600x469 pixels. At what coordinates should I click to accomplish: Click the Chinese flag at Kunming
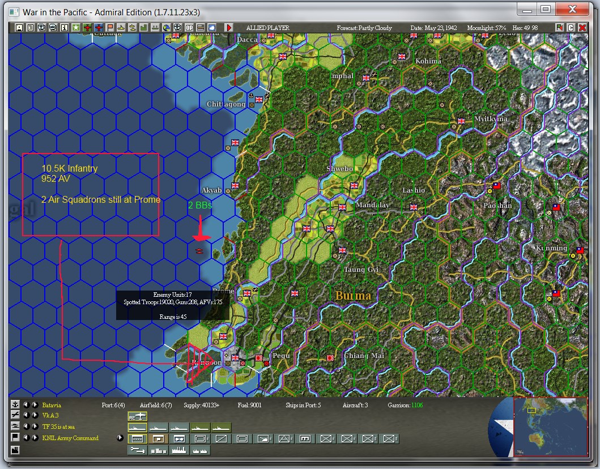click(x=580, y=250)
